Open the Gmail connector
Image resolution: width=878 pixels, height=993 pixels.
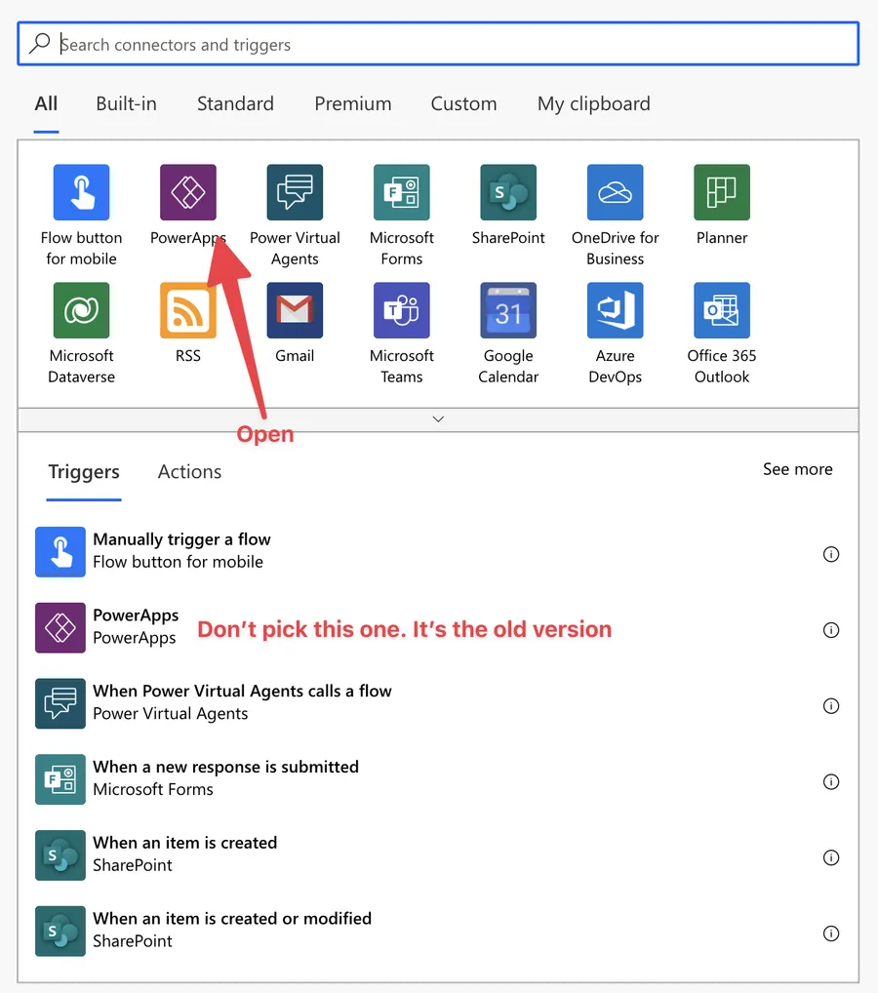(x=295, y=310)
